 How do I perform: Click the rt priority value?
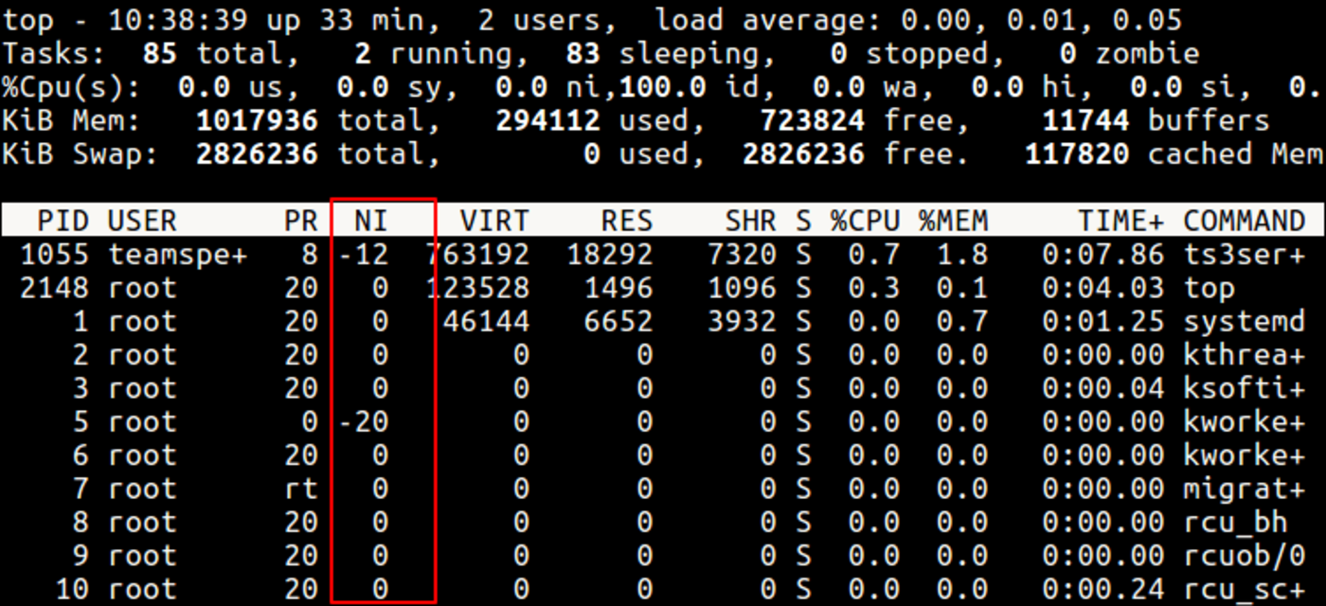click(x=301, y=490)
